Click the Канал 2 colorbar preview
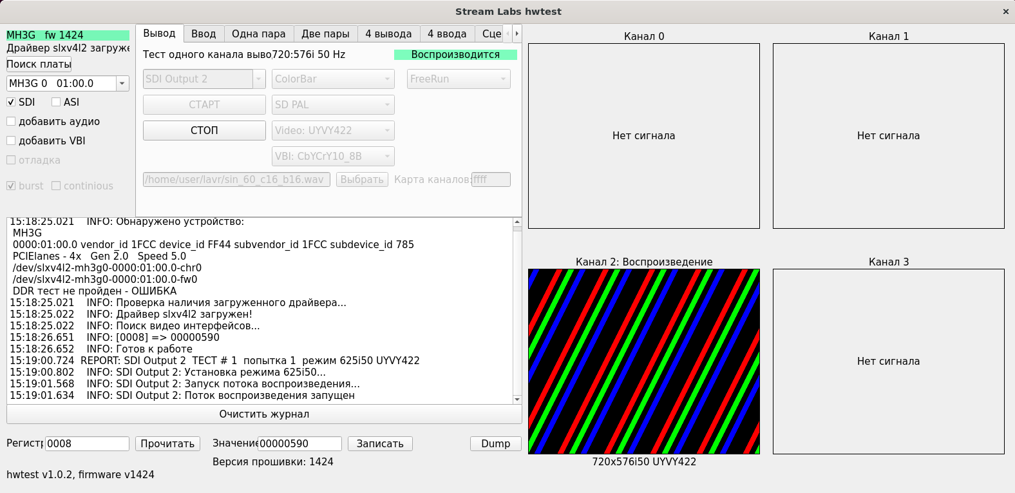This screenshot has height=493, width=1015. (644, 362)
